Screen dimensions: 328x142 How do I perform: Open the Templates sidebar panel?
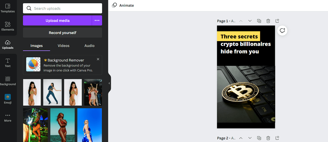pyautogui.click(x=8, y=8)
